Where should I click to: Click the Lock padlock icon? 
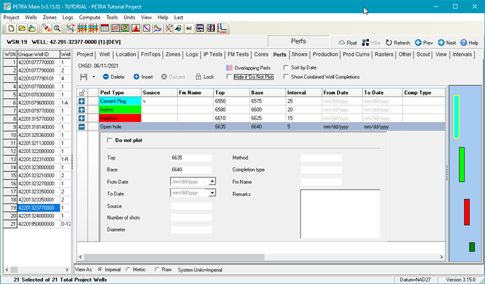pyautogui.click(x=198, y=77)
